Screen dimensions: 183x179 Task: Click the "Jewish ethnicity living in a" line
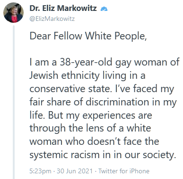[x=87, y=75]
